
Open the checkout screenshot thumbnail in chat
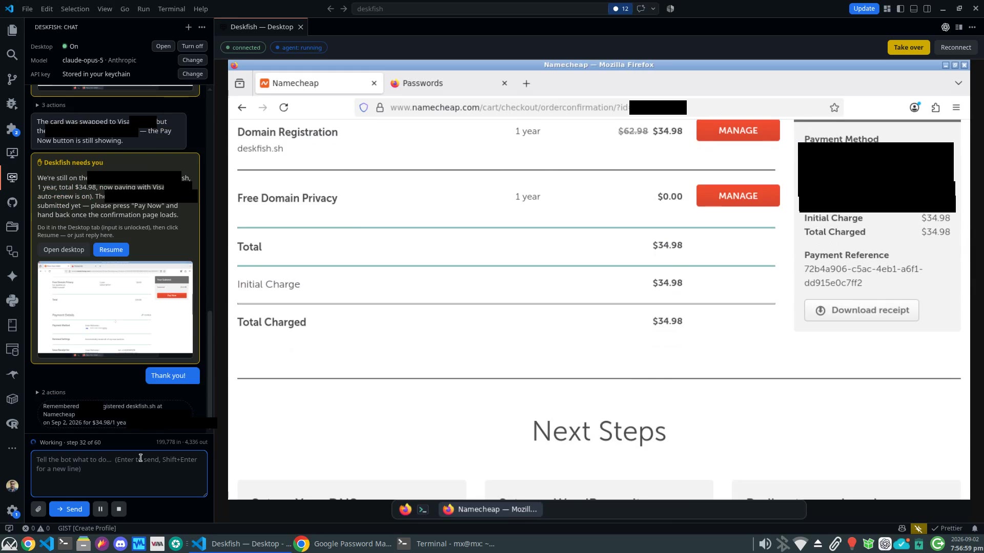115,309
